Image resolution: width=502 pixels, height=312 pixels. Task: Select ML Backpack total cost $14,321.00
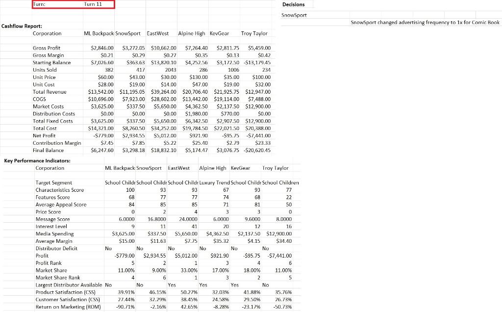pyautogui.click(x=101, y=129)
